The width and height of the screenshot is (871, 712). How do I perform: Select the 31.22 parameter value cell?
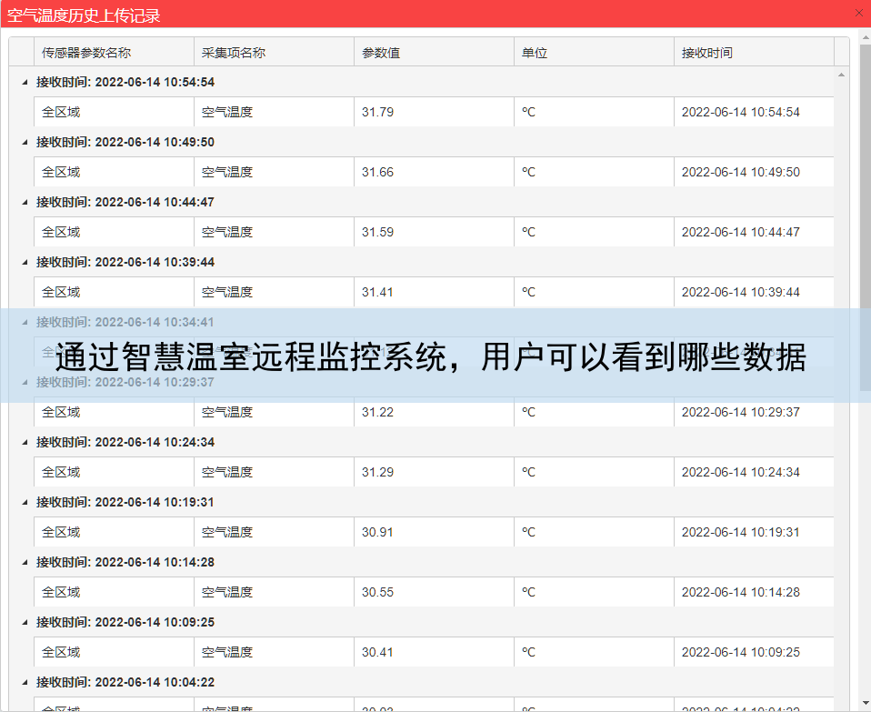click(434, 412)
